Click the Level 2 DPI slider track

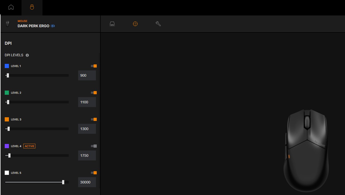pyautogui.click(x=37, y=102)
